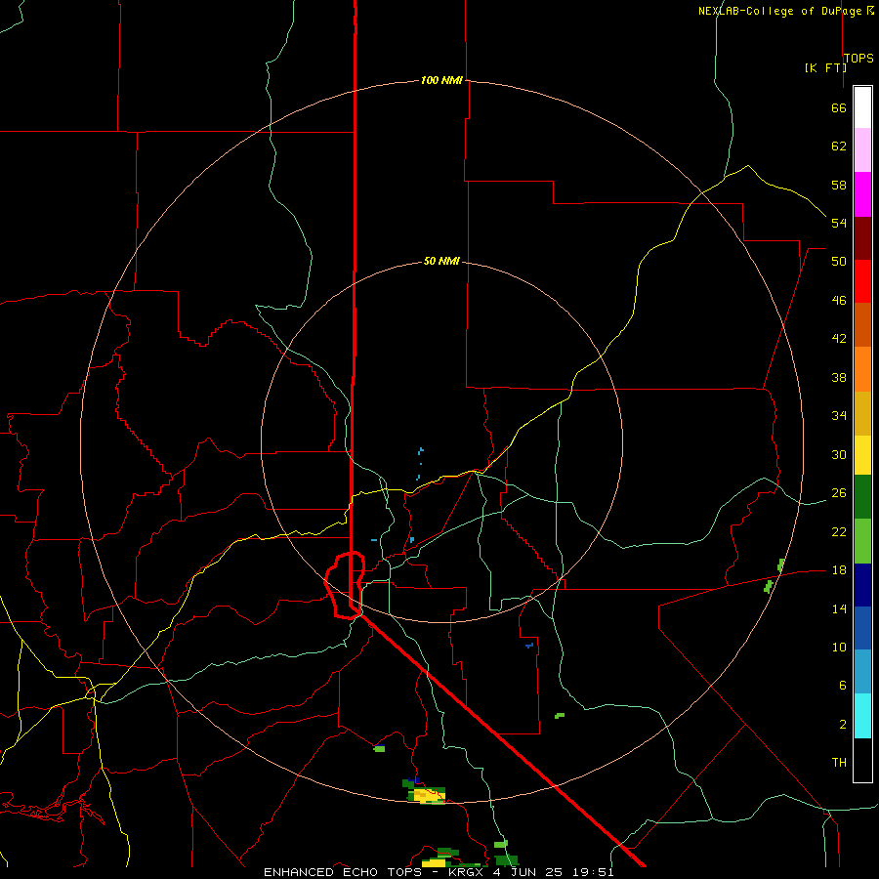Click the magenta 58 kft legend swatch
879x879 pixels.
tap(862, 194)
